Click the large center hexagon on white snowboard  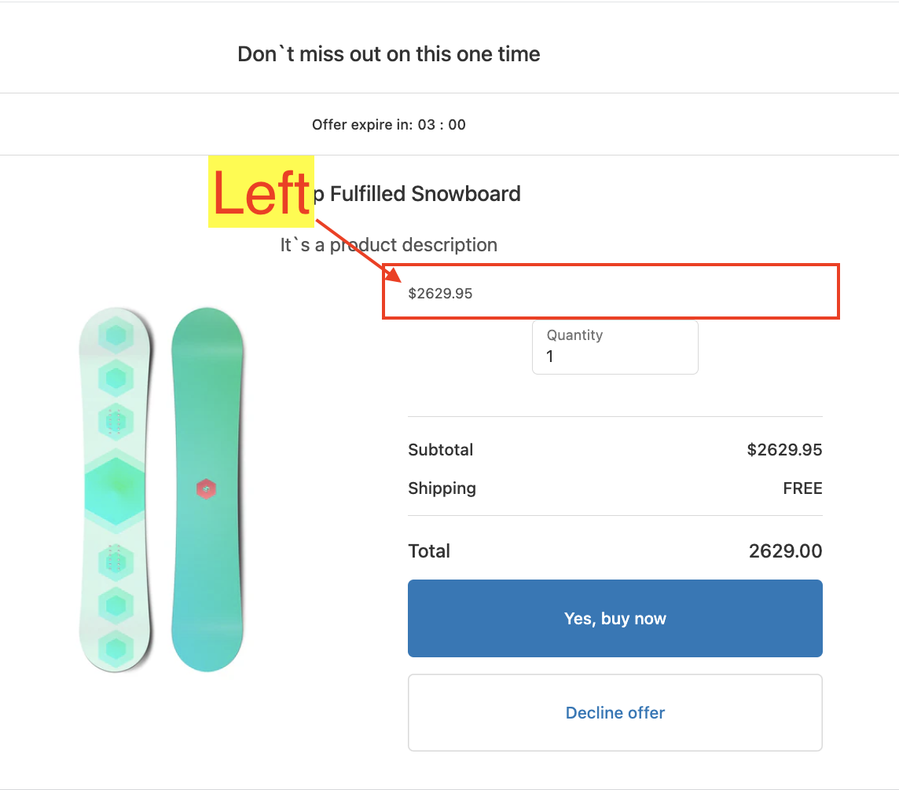(x=116, y=489)
